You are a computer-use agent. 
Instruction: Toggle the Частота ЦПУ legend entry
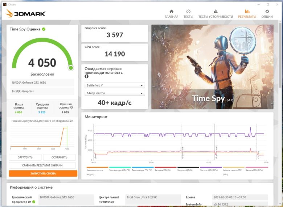(211, 169)
